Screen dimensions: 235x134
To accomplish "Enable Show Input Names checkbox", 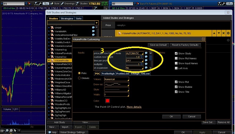I will point(176,63).
